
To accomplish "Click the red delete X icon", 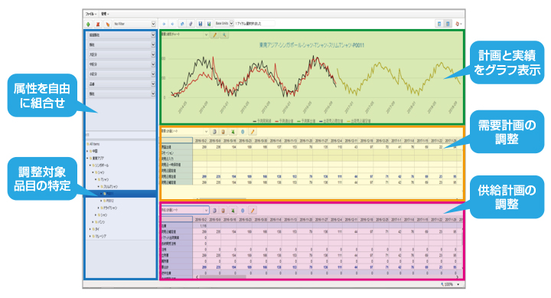I will tap(98, 24).
